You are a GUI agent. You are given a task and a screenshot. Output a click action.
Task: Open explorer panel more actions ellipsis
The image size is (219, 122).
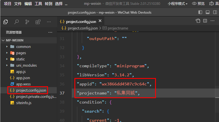(50, 32)
